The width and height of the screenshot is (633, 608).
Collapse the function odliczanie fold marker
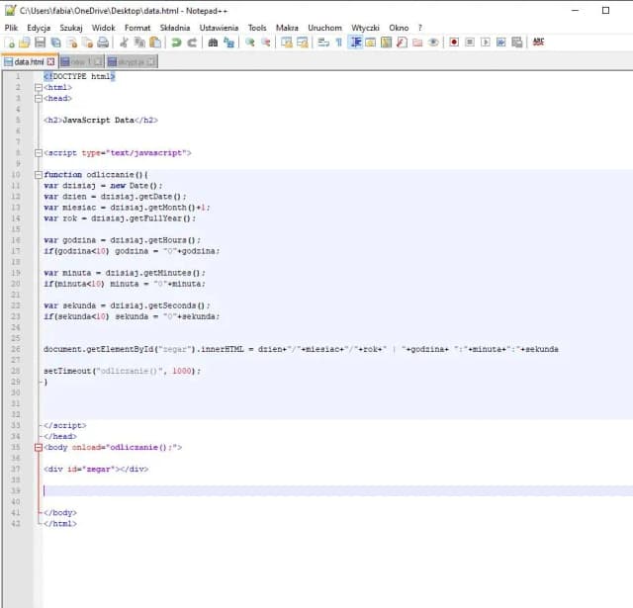(39, 175)
